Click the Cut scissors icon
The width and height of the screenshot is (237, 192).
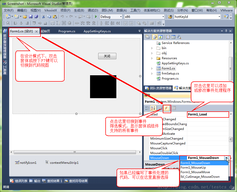[44, 17]
